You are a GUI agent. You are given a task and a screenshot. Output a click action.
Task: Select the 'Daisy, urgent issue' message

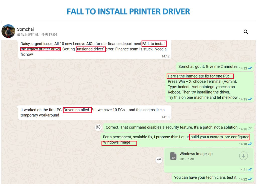pyautogui.click(x=93, y=49)
